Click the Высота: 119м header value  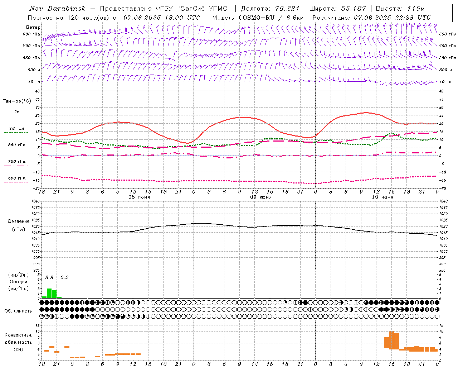coord(400,9)
